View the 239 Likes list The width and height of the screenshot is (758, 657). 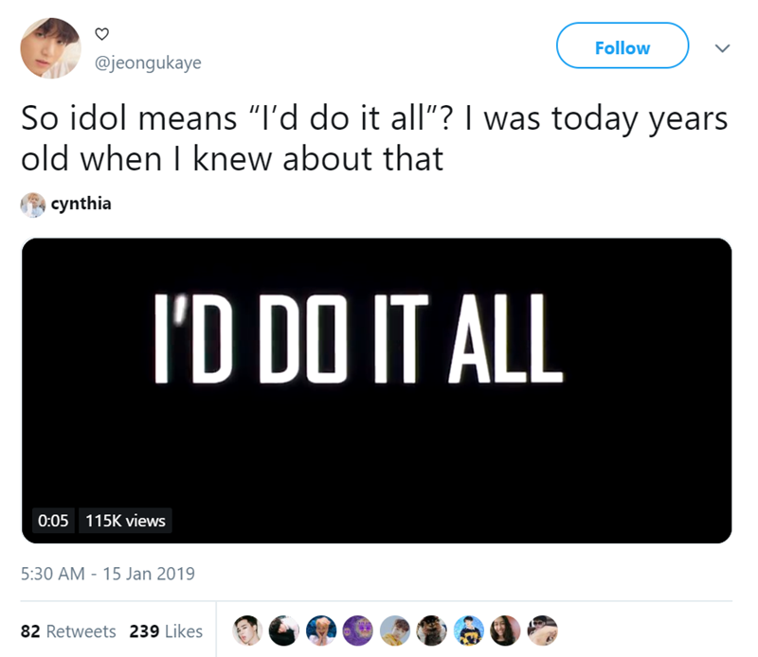pos(166,630)
